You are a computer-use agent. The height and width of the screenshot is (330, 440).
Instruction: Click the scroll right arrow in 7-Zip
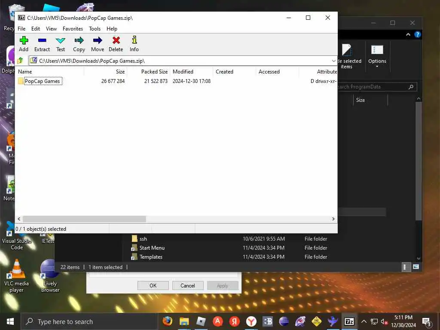[333, 219]
